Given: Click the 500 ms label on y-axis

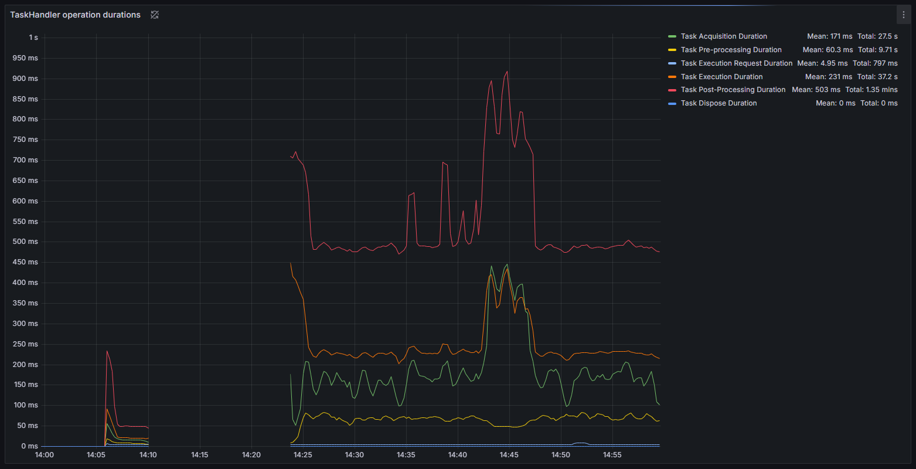Looking at the screenshot, I should (x=26, y=242).
